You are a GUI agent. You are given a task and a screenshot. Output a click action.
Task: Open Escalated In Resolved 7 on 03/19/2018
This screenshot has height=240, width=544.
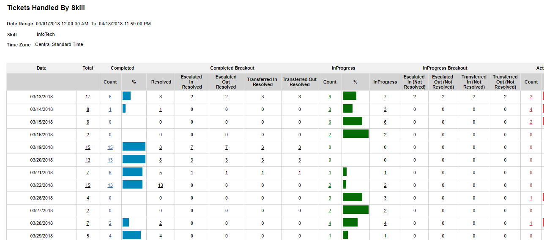[x=191, y=148]
